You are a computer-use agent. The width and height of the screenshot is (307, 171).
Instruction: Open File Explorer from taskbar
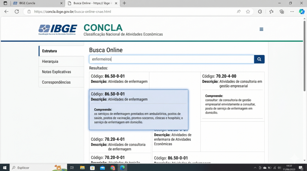[82, 168]
